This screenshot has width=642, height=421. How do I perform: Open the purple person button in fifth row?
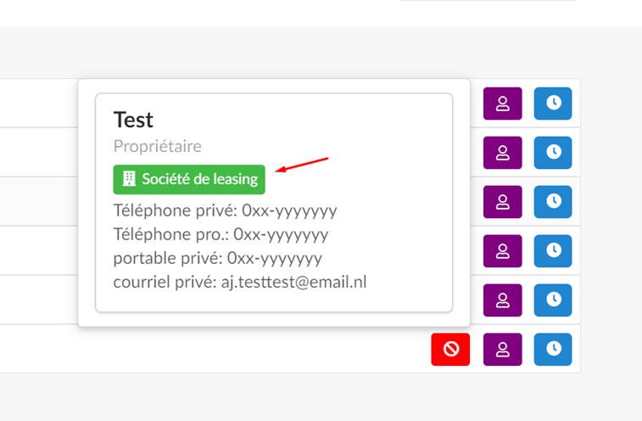502,300
